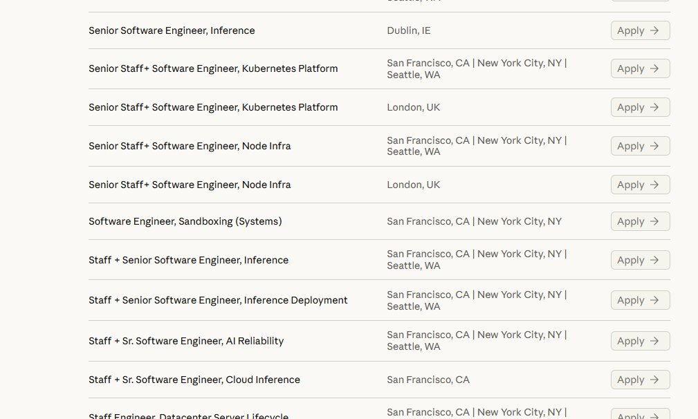Click Node Infra title in London row

[190, 185]
